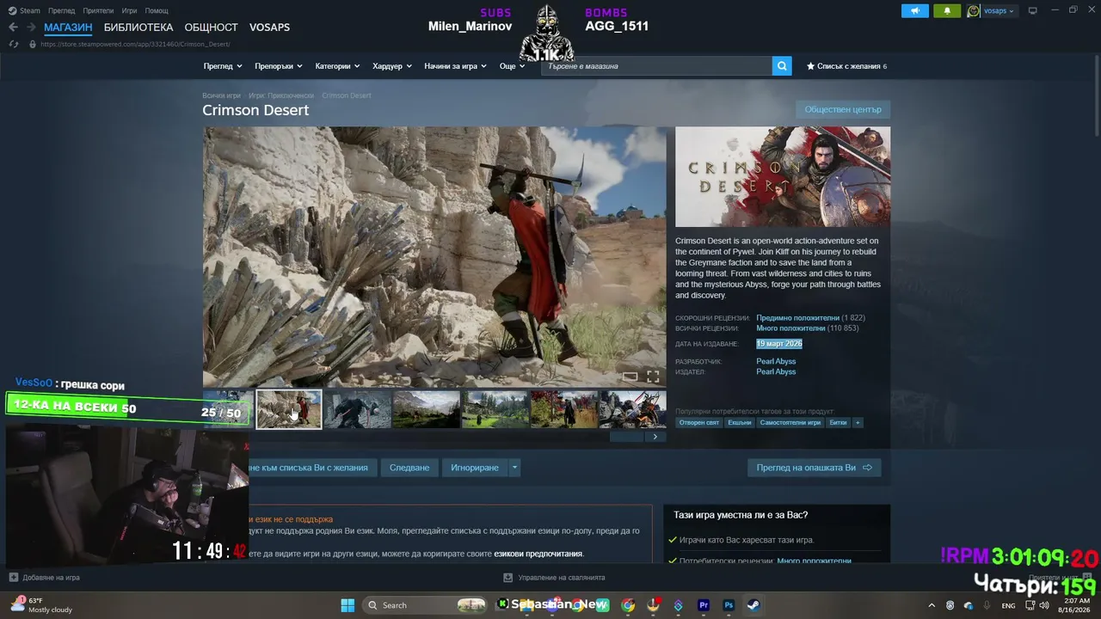Toggle fullscreen on the screenshot viewer
The image size is (1101, 619).
(x=653, y=377)
